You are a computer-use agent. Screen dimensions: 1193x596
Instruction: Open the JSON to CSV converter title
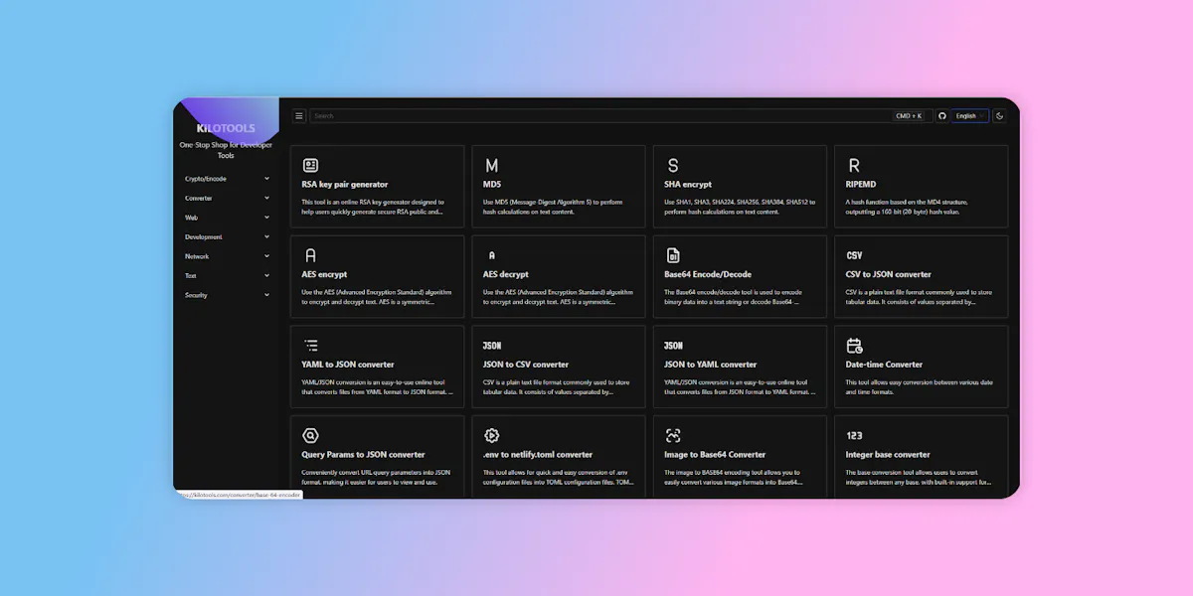tap(526, 365)
